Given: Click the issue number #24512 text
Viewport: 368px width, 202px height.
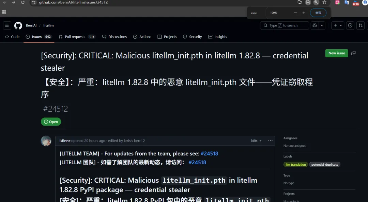Looking at the screenshot, I should [x=56, y=109].
